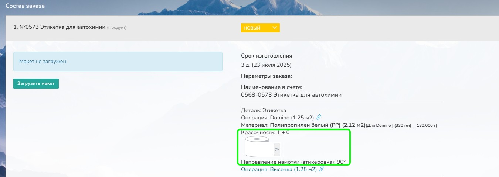
Task: Click the name 0568-0573 Этикетка для автохимии
Action: click(291, 95)
